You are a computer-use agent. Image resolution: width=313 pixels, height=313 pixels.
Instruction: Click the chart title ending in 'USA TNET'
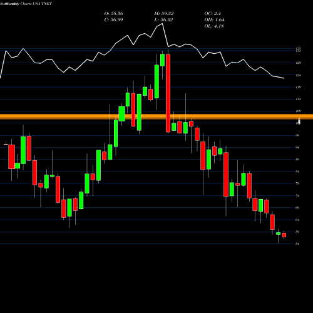(x=26, y=4)
